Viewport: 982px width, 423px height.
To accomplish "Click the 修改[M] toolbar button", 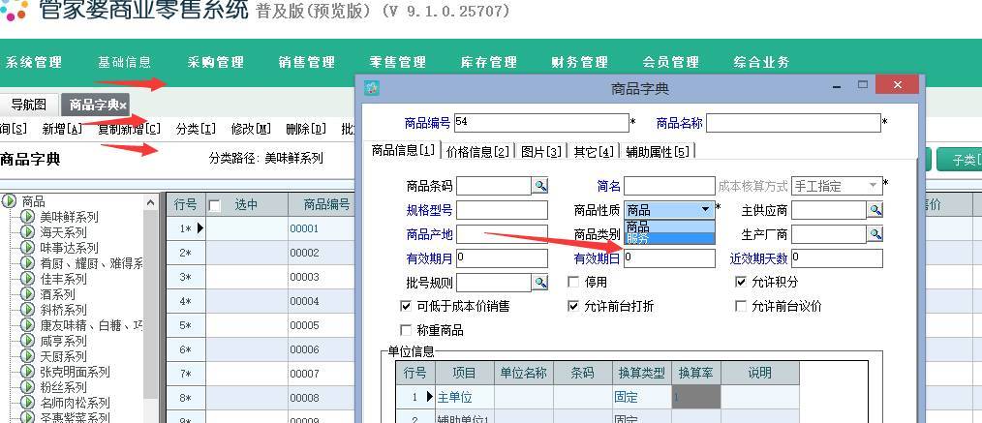I will click(x=251, y=129).
